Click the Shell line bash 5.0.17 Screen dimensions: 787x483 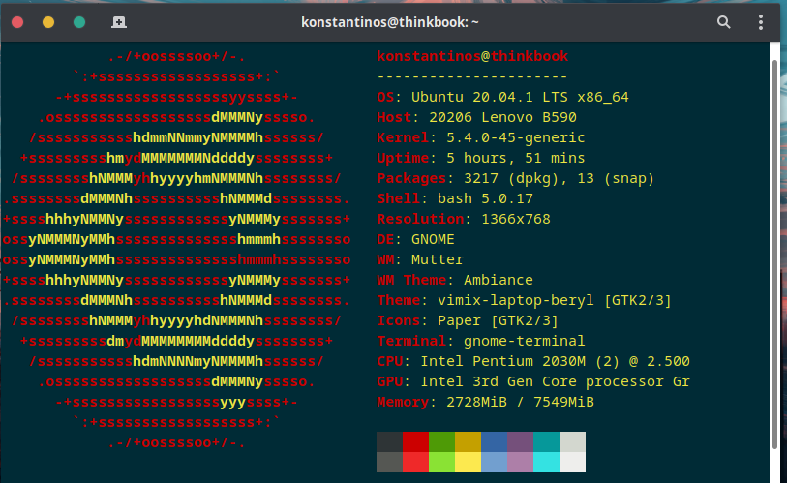[x=455, y=198]
